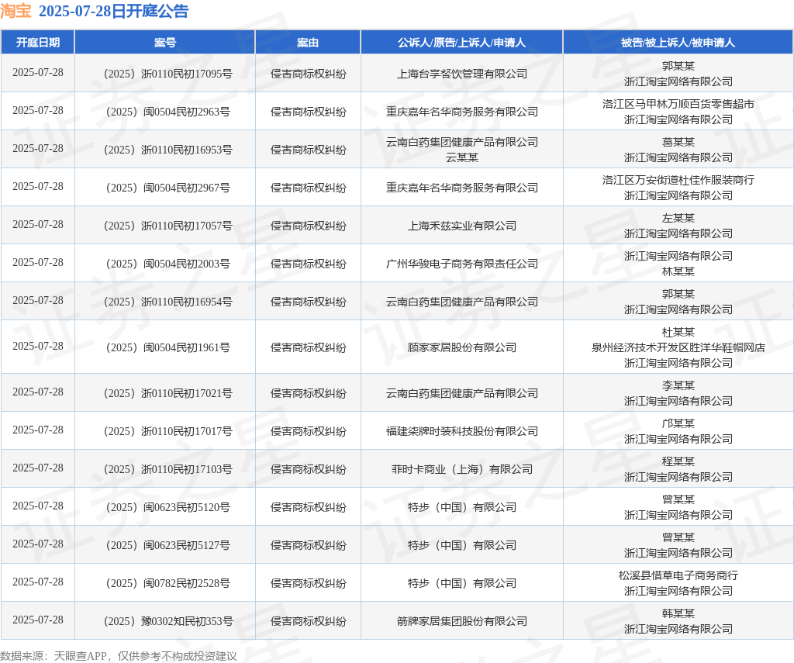Click the 被告/被上诉人/被申请人 column header
The height and width of the screenshot is (663, 794).
point(678,43)
